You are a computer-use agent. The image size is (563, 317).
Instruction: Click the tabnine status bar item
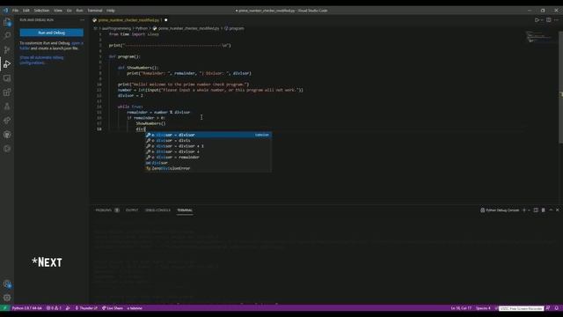(x=135, y=308)
